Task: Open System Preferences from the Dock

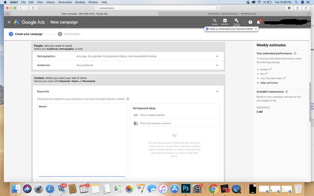Action: pyautogui.click(x=197, y=189)
